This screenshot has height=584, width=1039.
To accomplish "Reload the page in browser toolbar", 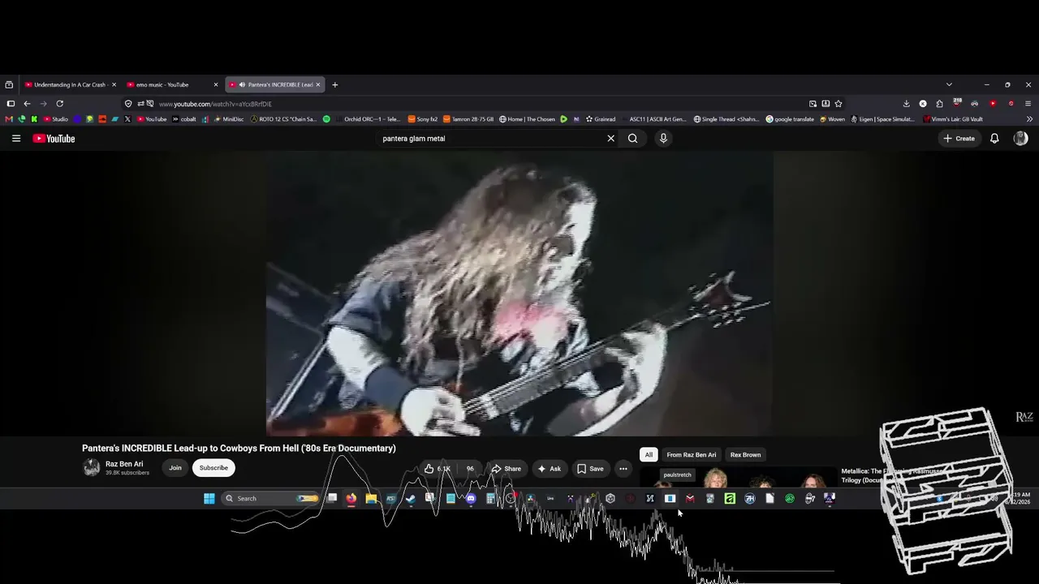I will click(59, 104).
